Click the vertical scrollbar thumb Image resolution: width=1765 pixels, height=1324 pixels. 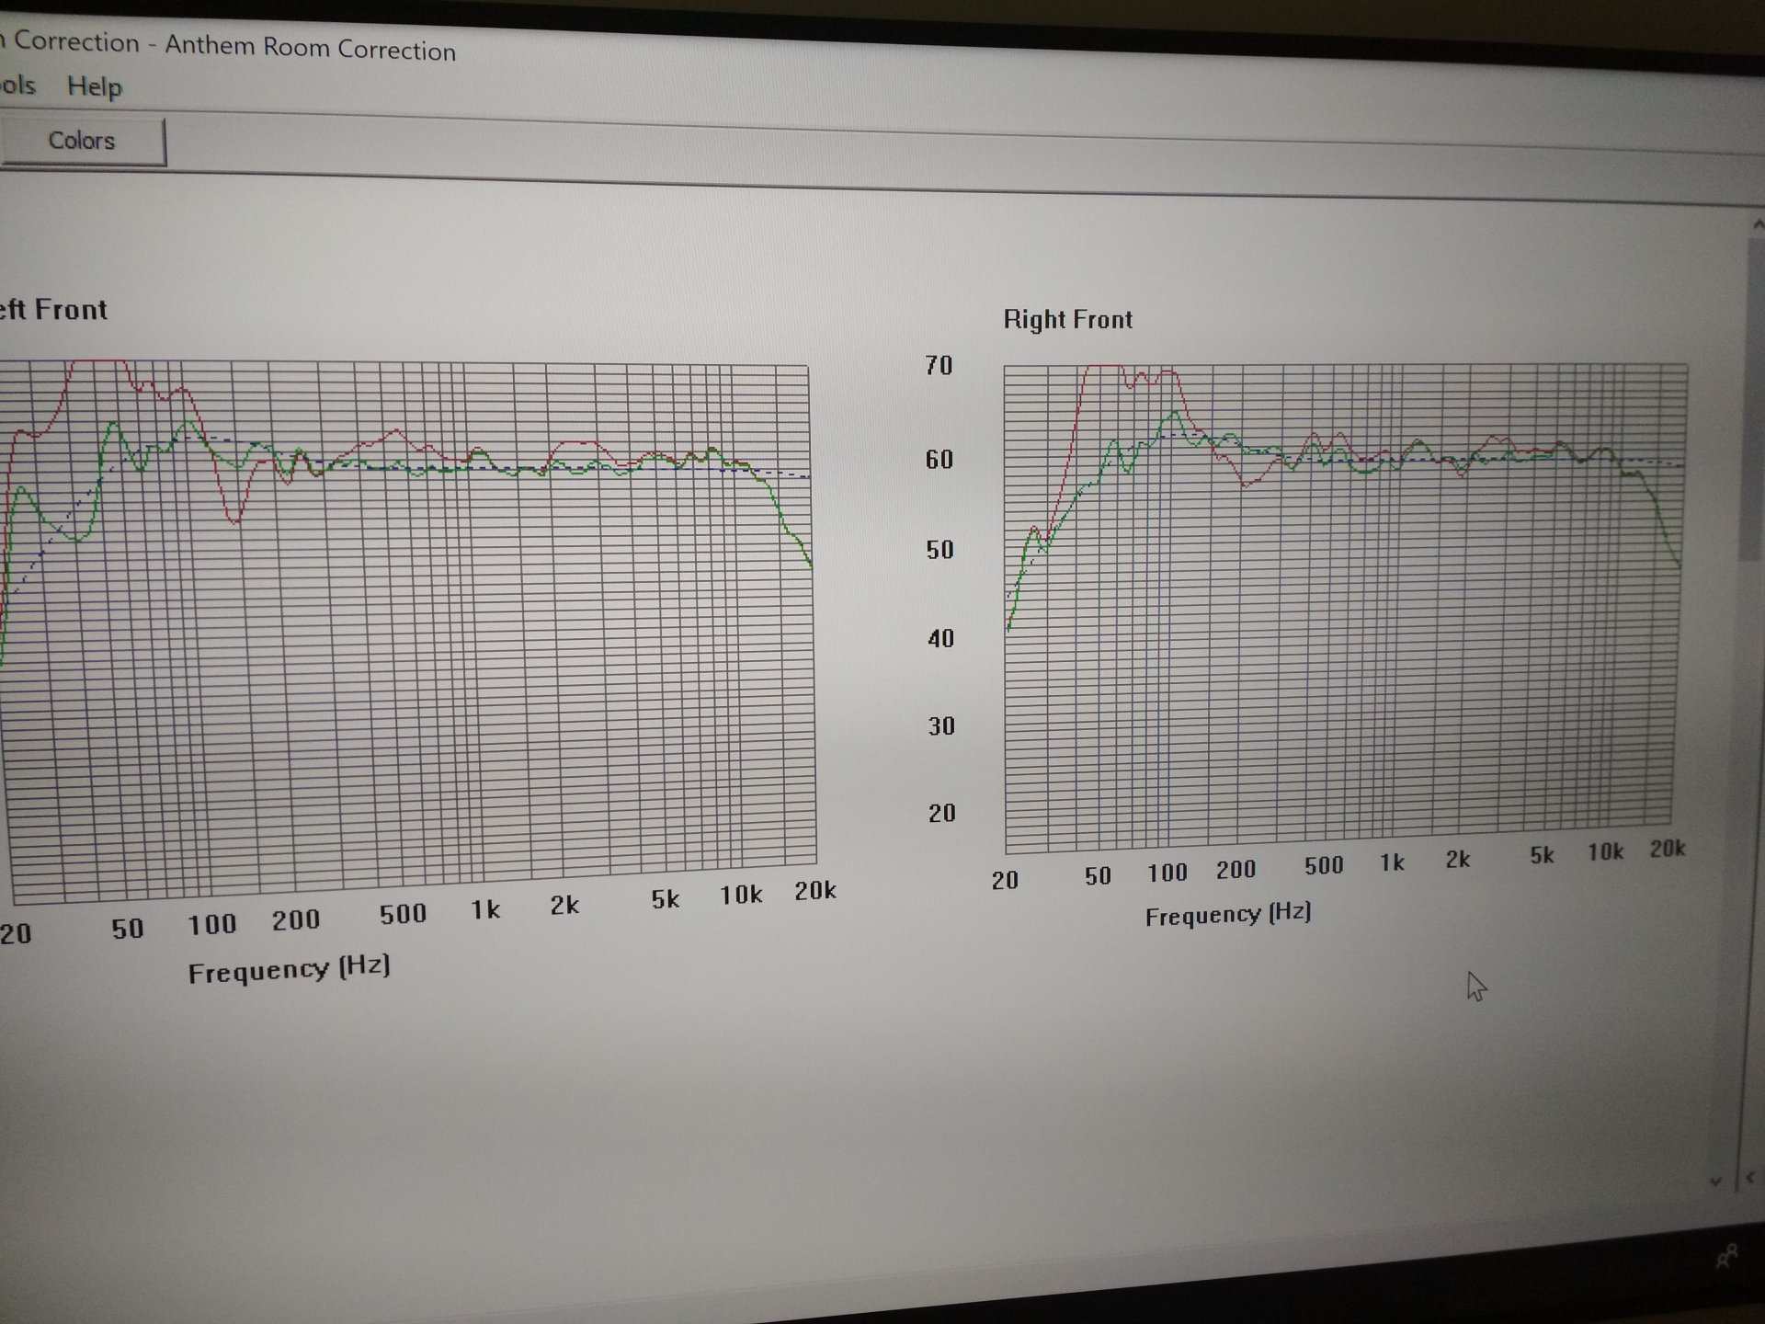coord(1752,395)
